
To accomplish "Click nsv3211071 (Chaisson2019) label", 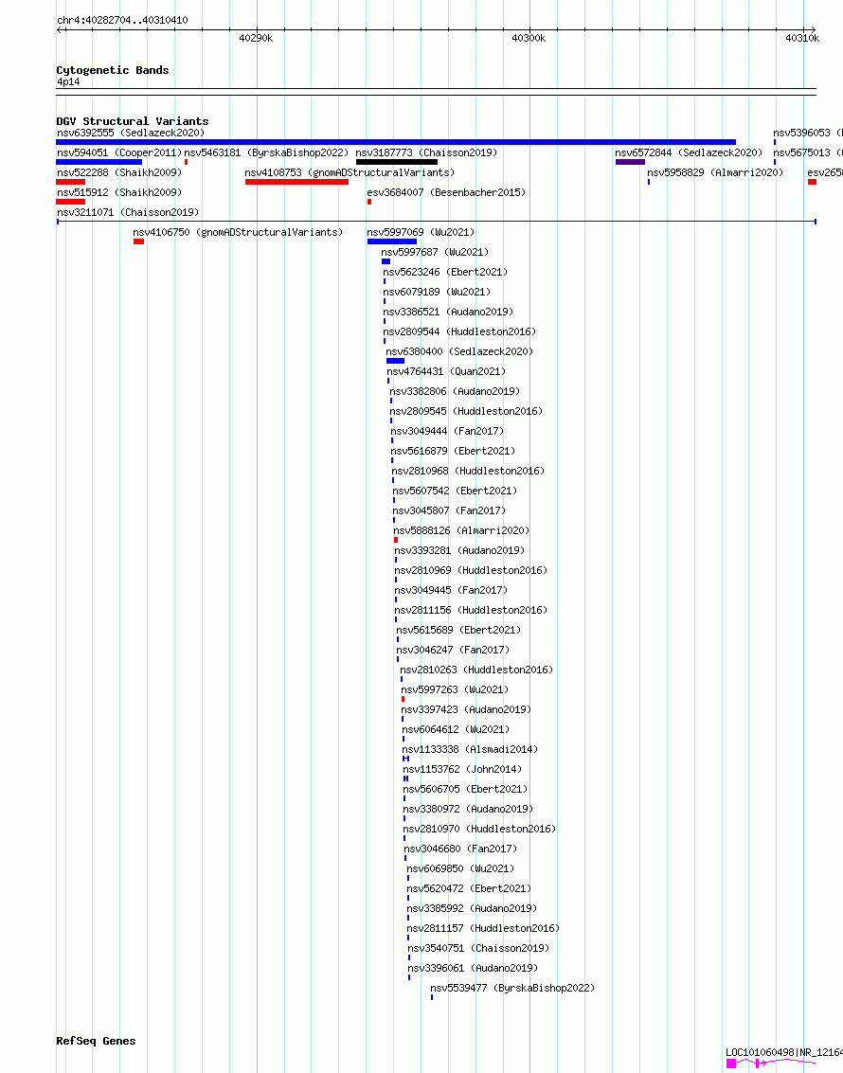I will coord(128,212).
